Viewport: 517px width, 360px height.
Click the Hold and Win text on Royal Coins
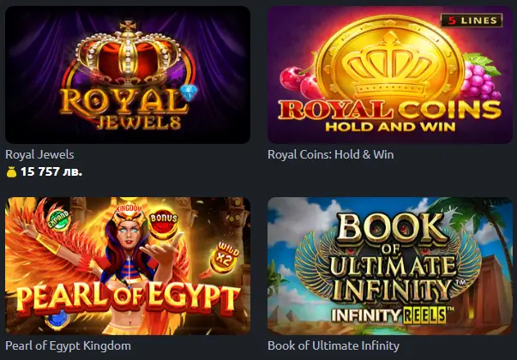(390, 127)
